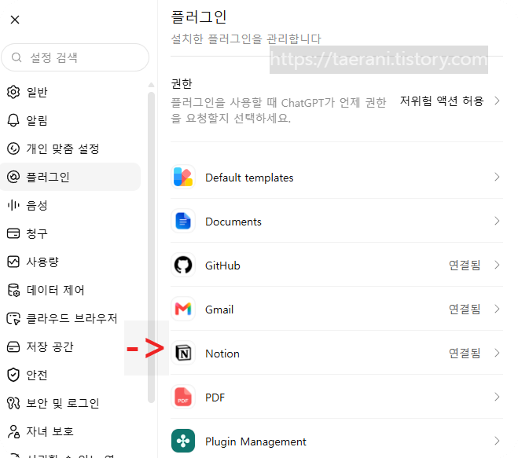The height and width of the screenshot is (458, 518).
Task: Click the Plugin Management icon
Action: click(183, 441)
